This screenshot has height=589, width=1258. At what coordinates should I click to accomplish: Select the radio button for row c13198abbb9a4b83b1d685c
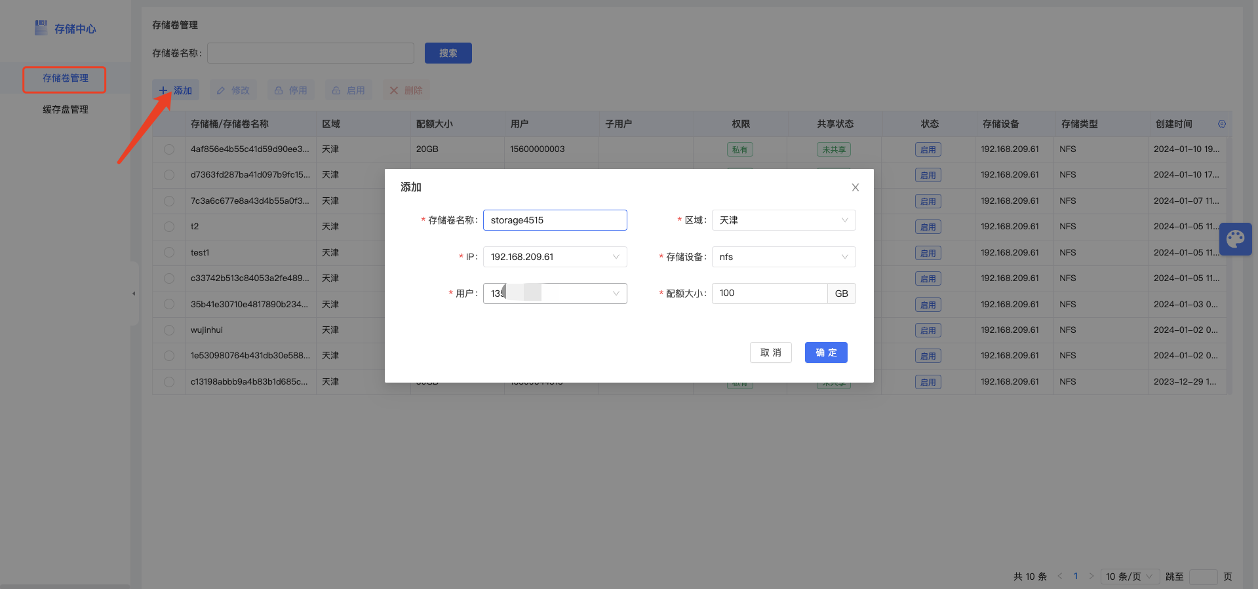[x=169, y=382]
